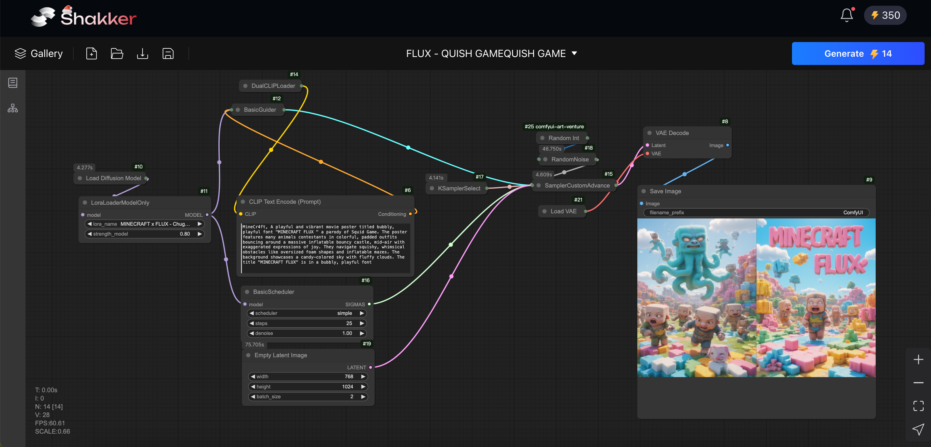Create a new workflow using the new-file icon
This screenshot has height=447, width=931.
click(x=92, y=53)
